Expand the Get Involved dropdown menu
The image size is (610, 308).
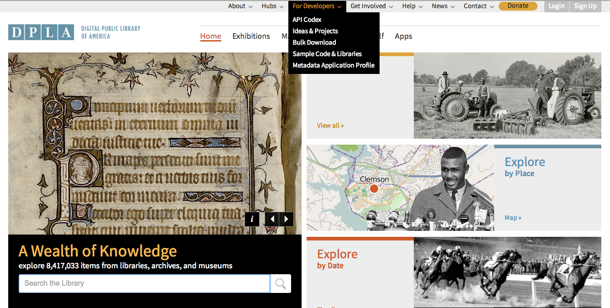(372, 6)
